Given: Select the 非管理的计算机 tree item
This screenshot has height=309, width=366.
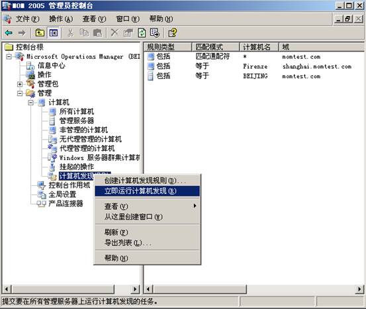Looking at the screenshot, I should click(x=83, y=130).
